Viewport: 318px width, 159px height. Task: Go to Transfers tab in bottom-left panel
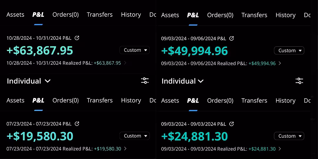pyautogui.click(x=100, y=100)
